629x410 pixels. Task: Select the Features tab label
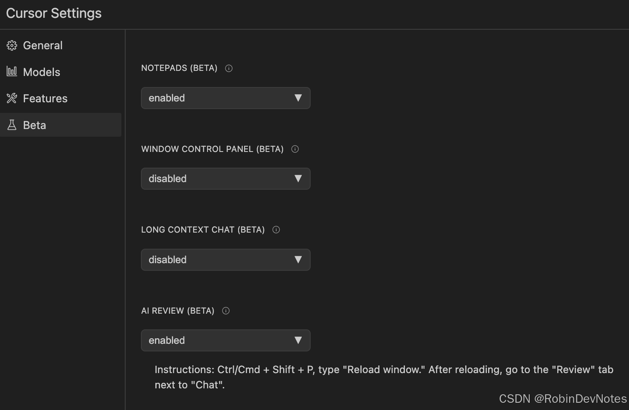(45, 98)
